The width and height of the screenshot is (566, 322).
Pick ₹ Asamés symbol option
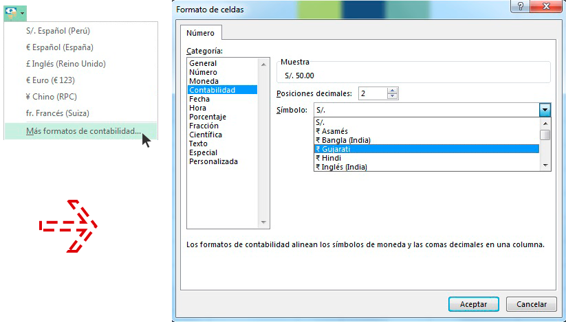[x=426, y=131]
